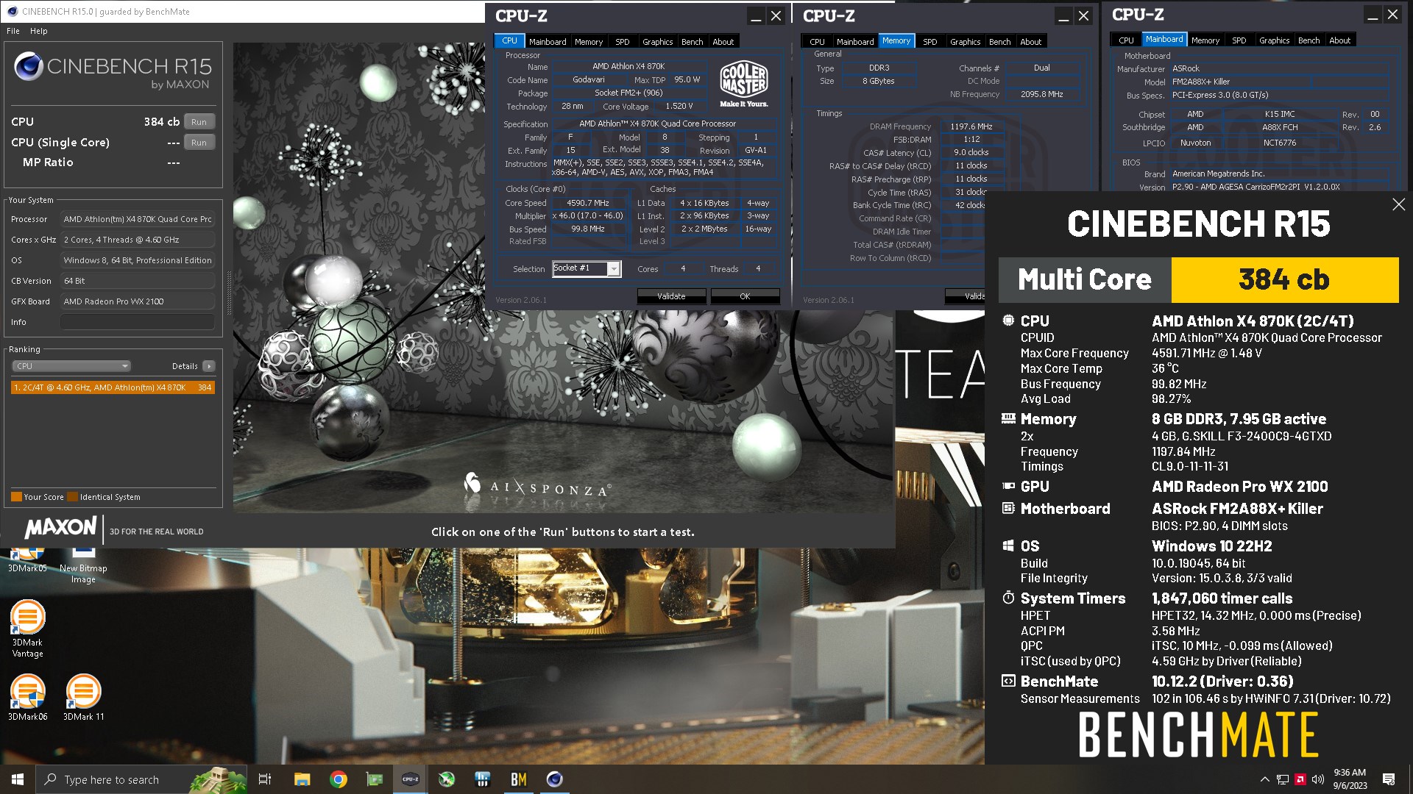Close the BenchMate result overlay
1413x794 pixels.
(1398, 204)
